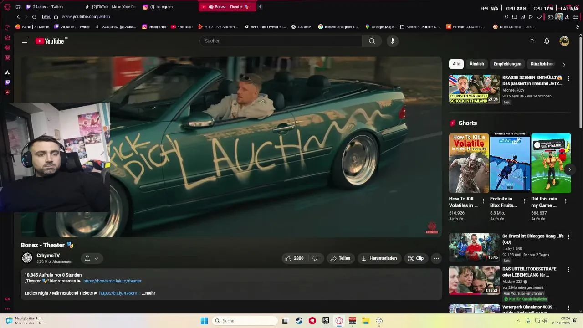Open the YouTube hamburger guide menu
This screenshot has width=583, height=328.
pos(25,41)
